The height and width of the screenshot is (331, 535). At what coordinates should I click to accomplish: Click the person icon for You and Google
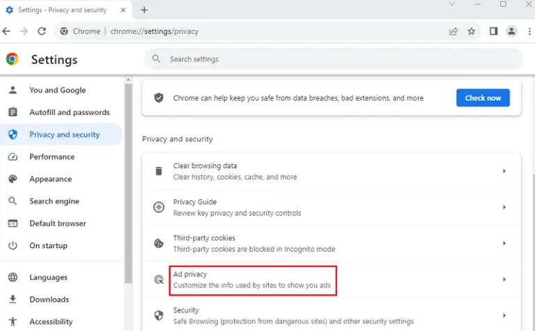(13, 90)
